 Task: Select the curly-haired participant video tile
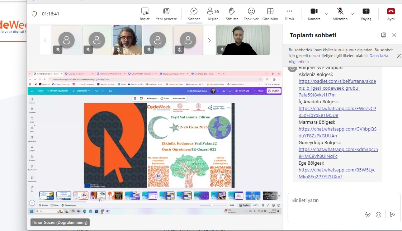pyautogui.click(x=127, y=40)
